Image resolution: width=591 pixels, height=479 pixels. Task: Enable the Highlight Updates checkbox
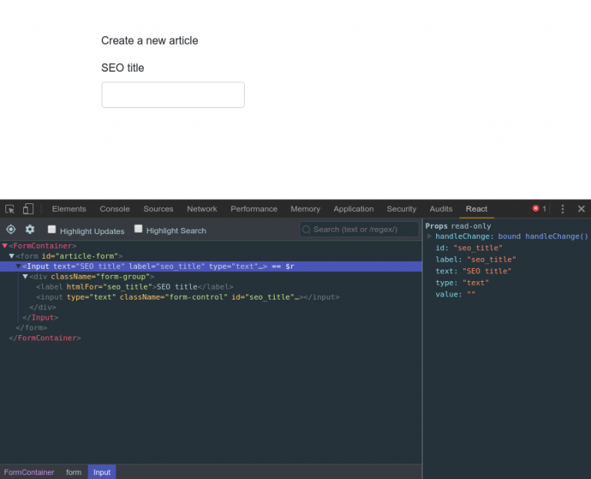[x=52, y=229]
